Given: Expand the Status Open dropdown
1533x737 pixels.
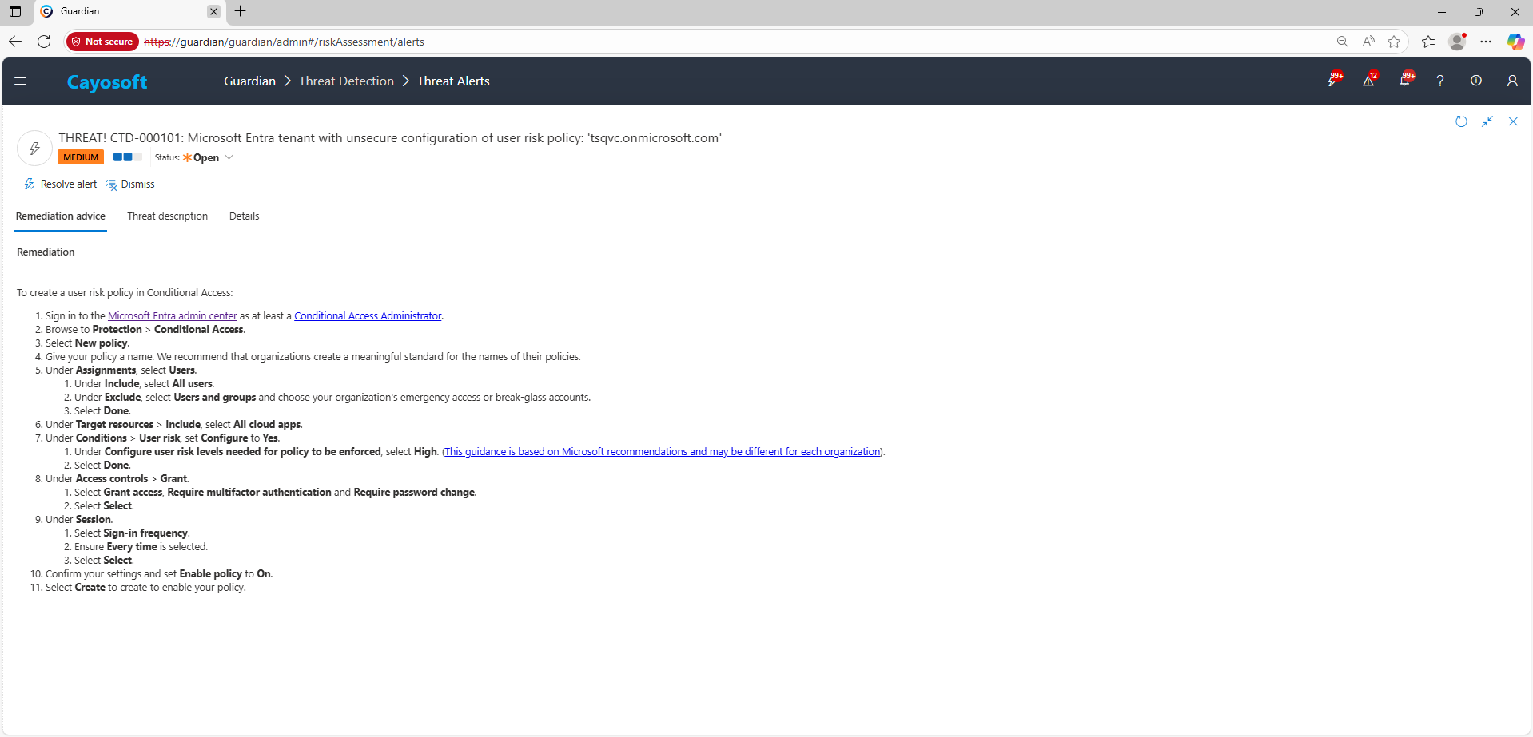Looking at the screenshot, I should [229, 157].
